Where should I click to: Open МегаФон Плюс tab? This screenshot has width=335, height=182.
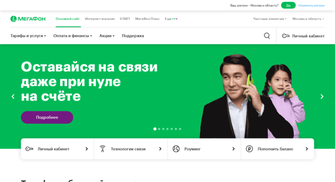coord(147,19)
